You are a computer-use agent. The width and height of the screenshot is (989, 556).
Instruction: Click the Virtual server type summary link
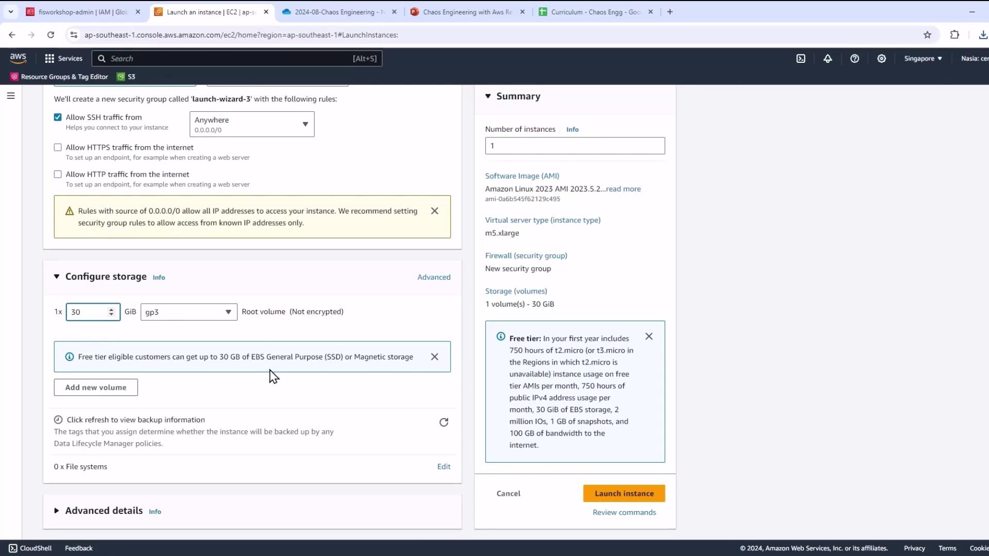(x=542, y=220)
